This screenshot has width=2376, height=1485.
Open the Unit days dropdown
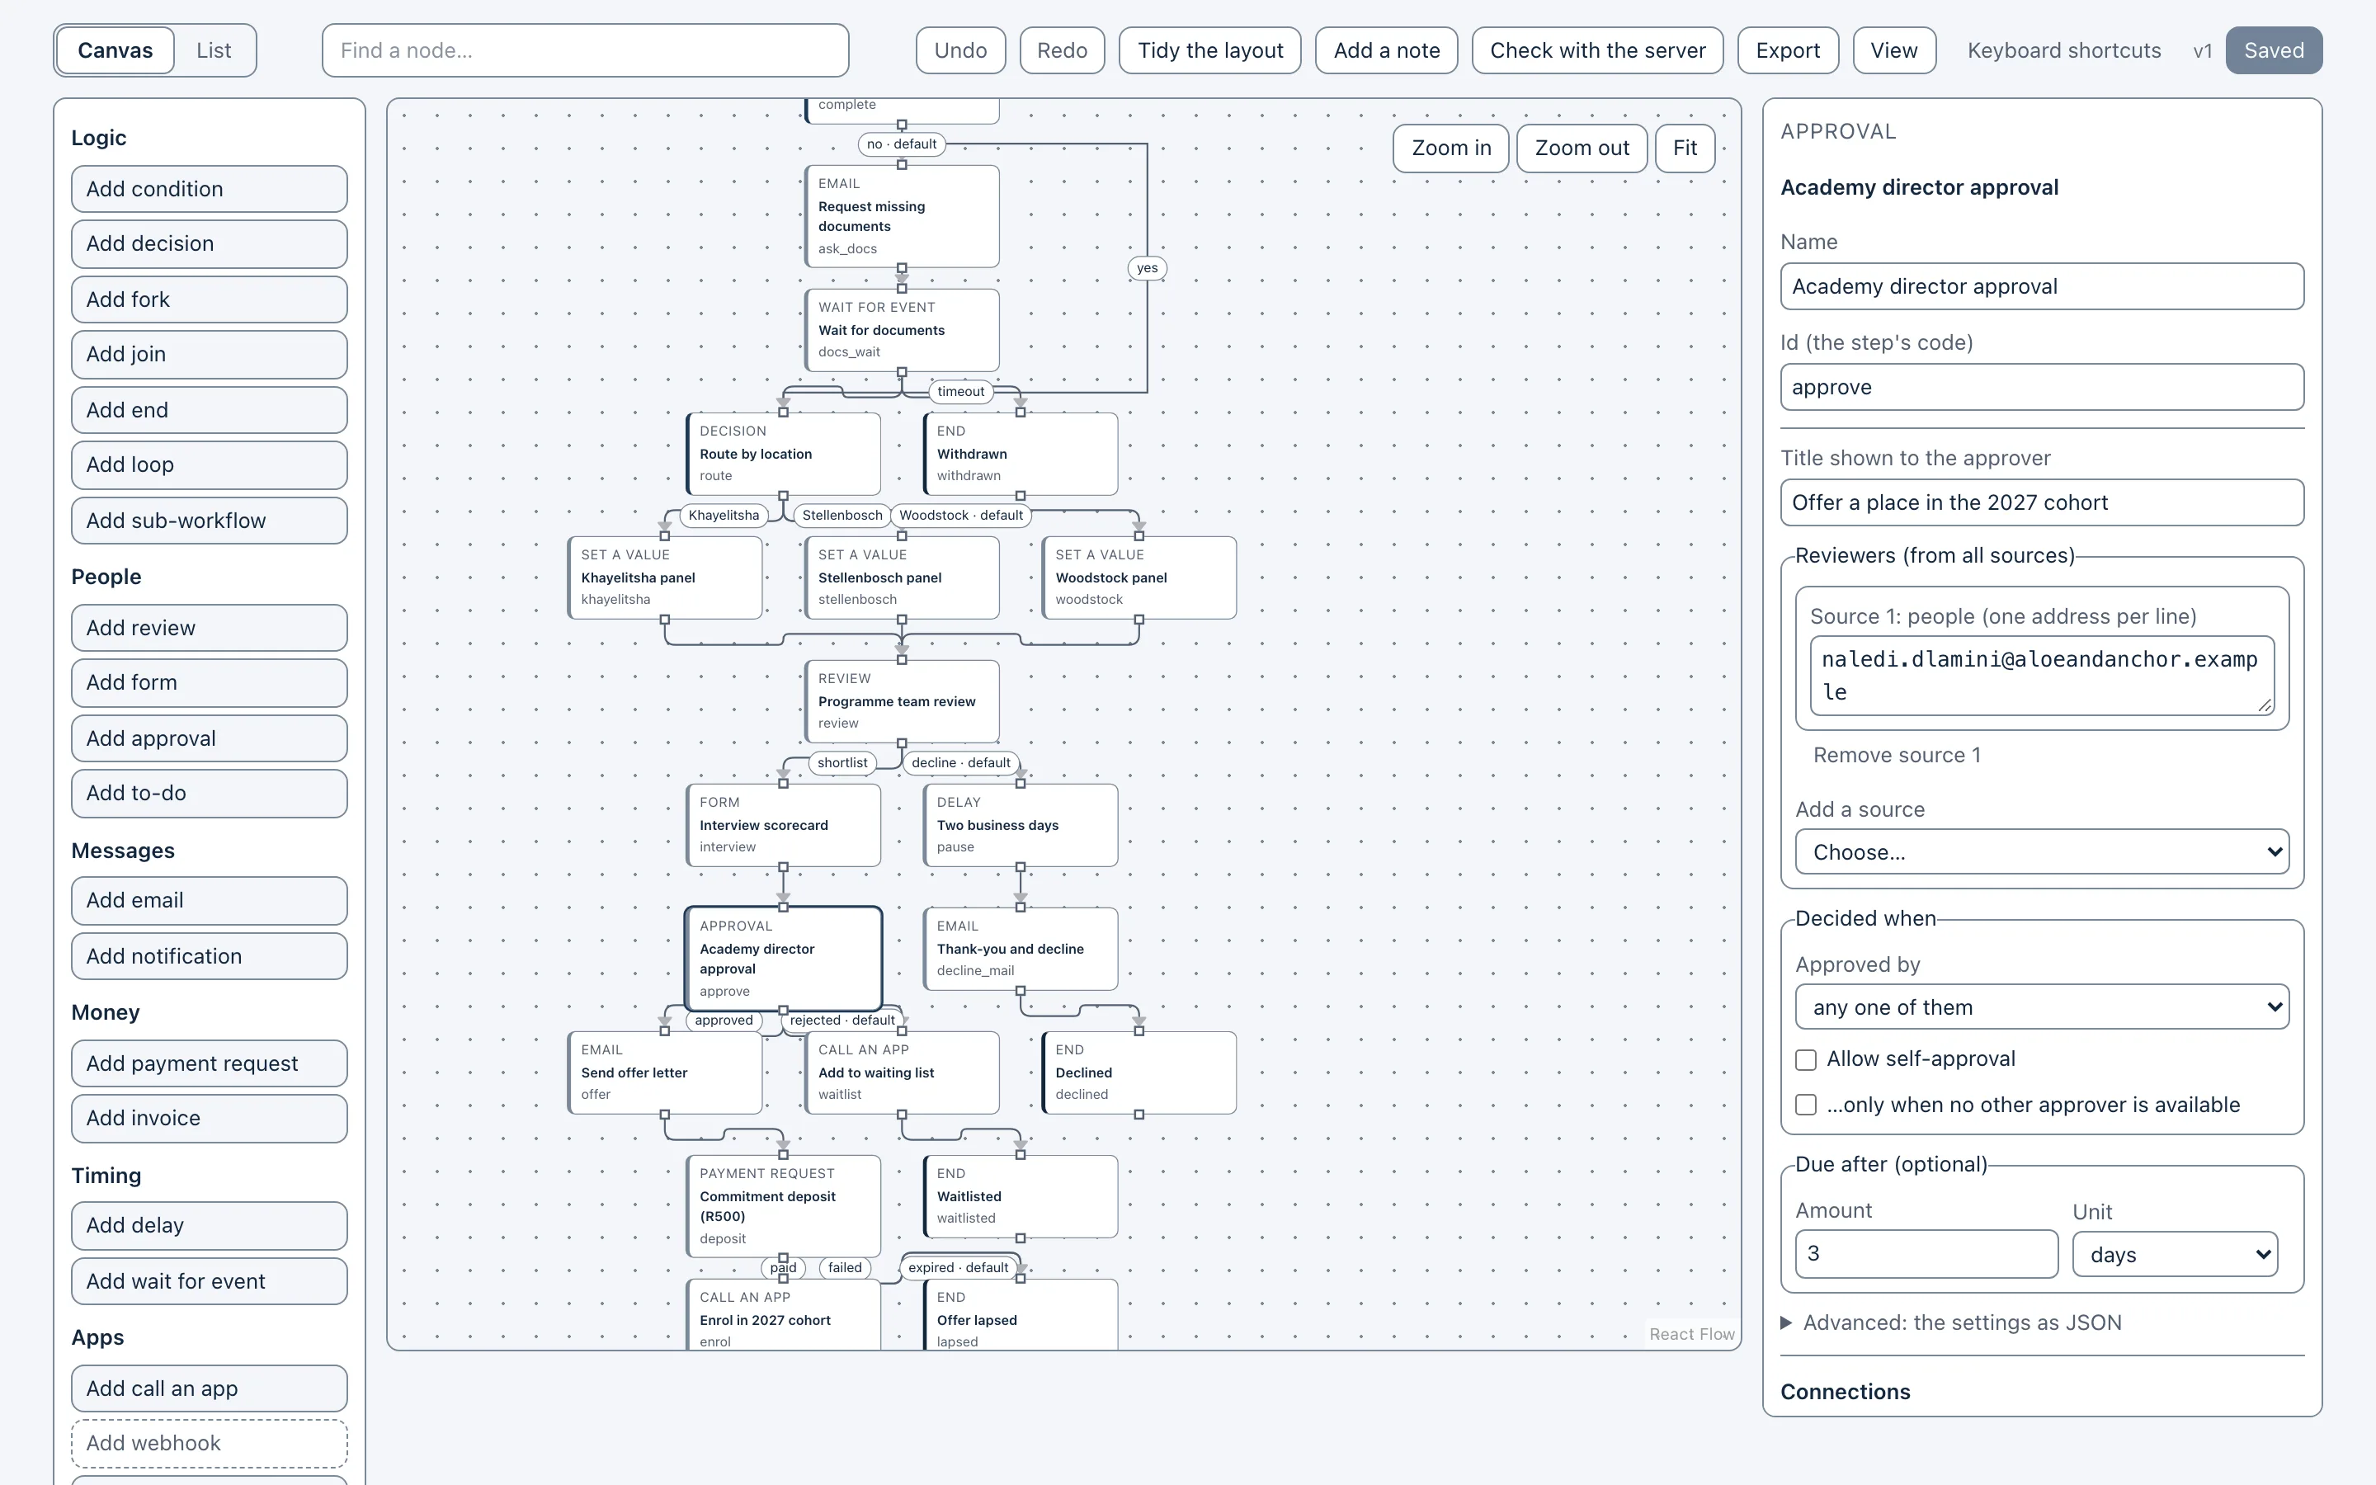click(2175, 1255)
